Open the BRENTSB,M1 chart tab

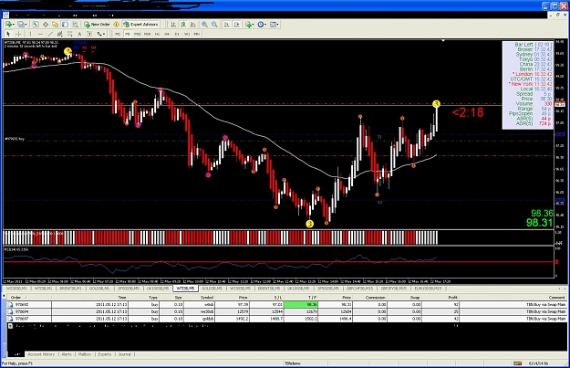[x=72, y=289]
